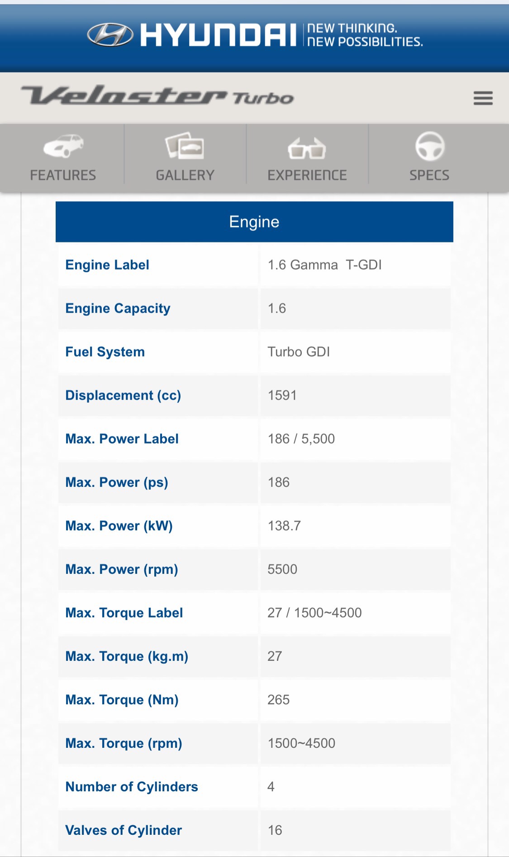509x857 pixels.
Task: Select the '1591' displacement value
Action: click(x=282, y=395)
